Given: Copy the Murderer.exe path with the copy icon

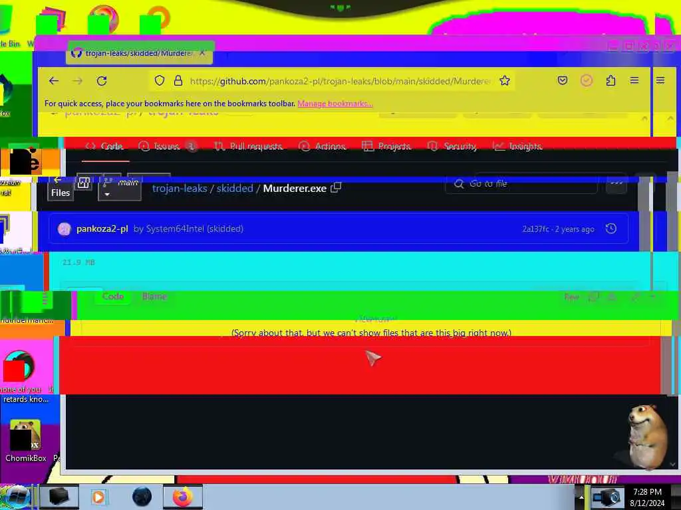Looking at the screenshot, I should 336,188.
